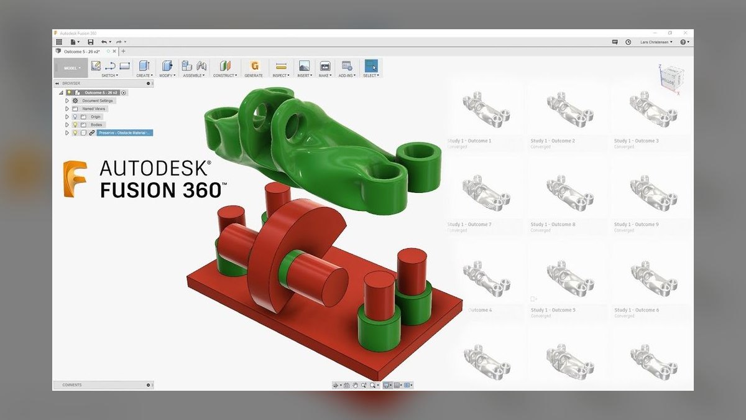Toggle visibility of Preserve - Obstacle Material
This screenshot has width=746, height=420.
[75, 133]
